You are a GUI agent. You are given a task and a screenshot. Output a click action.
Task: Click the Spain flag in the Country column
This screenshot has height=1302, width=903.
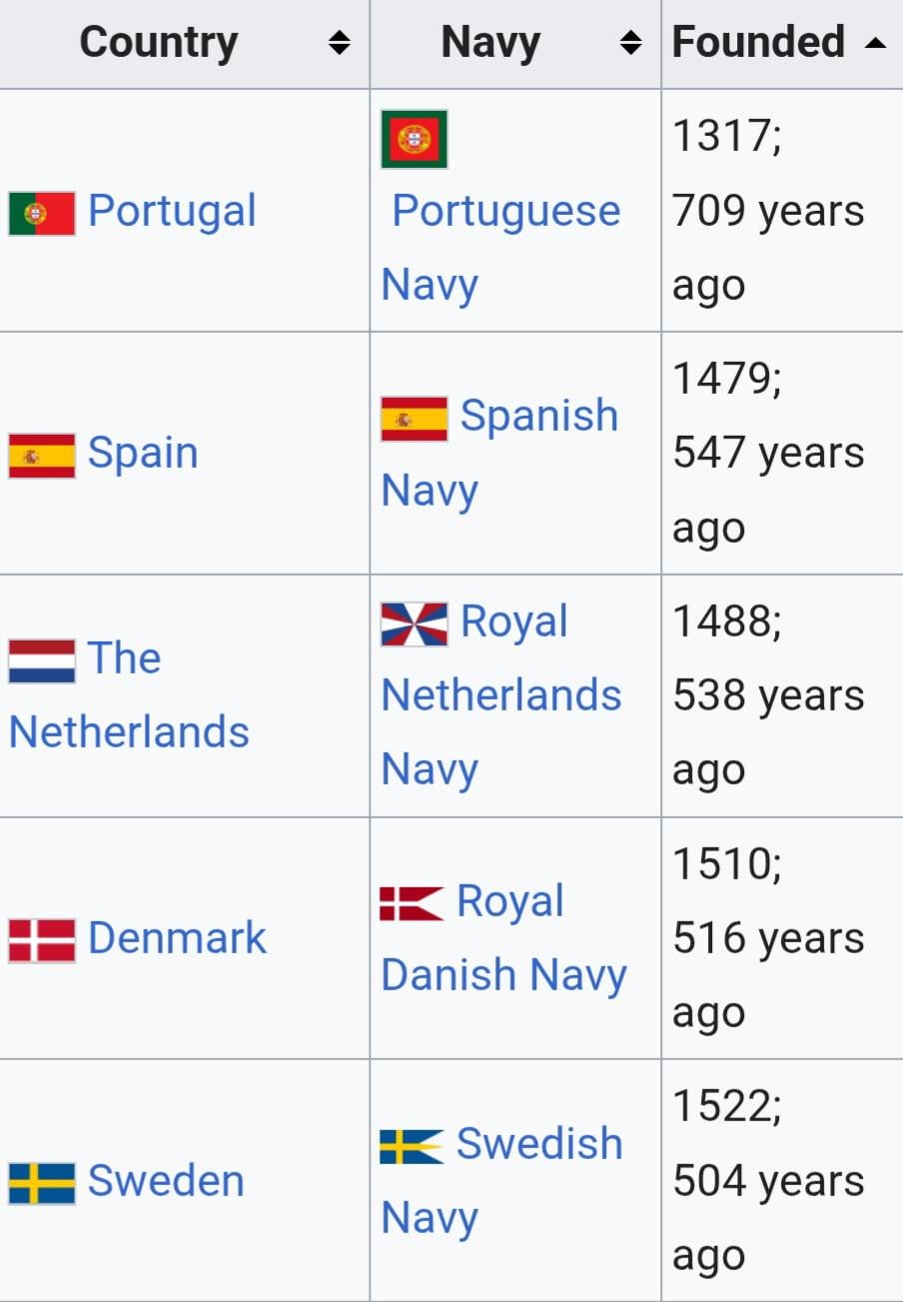point(42,456)
